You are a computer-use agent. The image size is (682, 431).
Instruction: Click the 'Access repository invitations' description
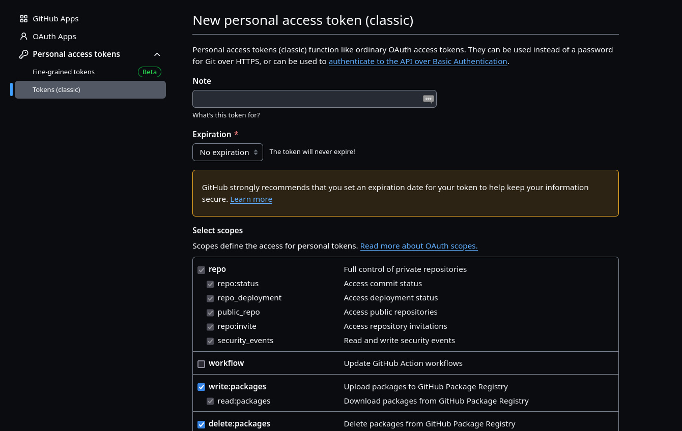395,326
